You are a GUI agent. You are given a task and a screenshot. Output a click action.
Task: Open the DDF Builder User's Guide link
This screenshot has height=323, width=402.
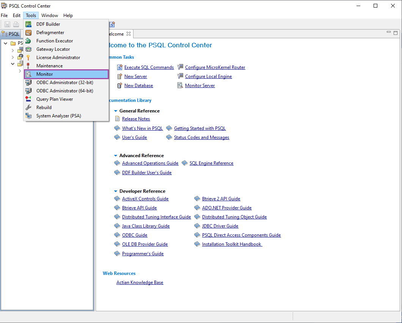pyautogui.click(x=147, y=173)
